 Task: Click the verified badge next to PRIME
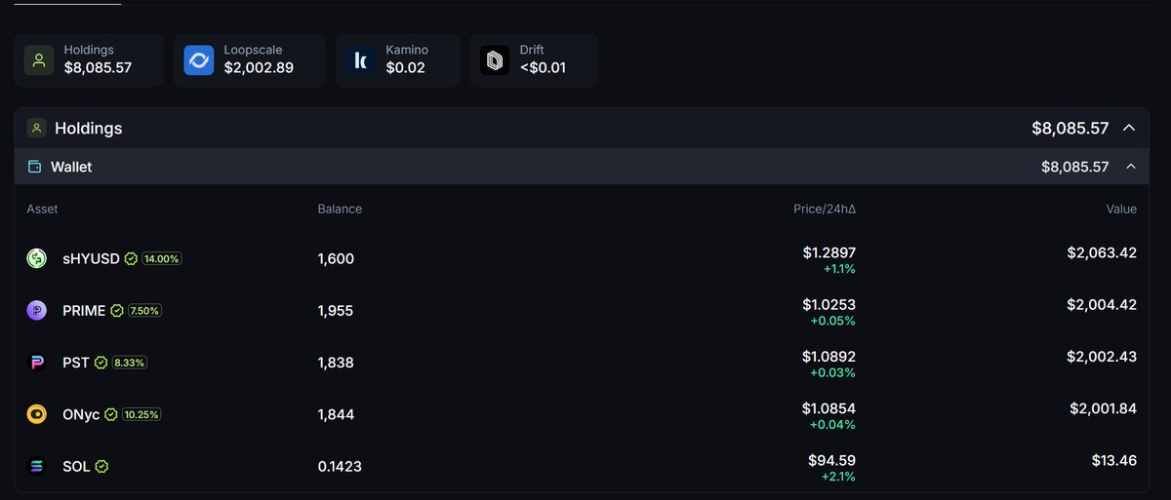(117, 311)
